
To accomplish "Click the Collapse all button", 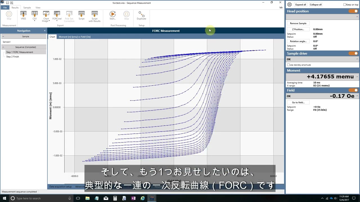I will (316, 5).
